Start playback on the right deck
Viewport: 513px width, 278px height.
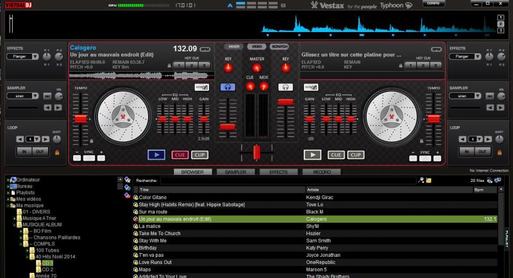[x=312, y=155]
